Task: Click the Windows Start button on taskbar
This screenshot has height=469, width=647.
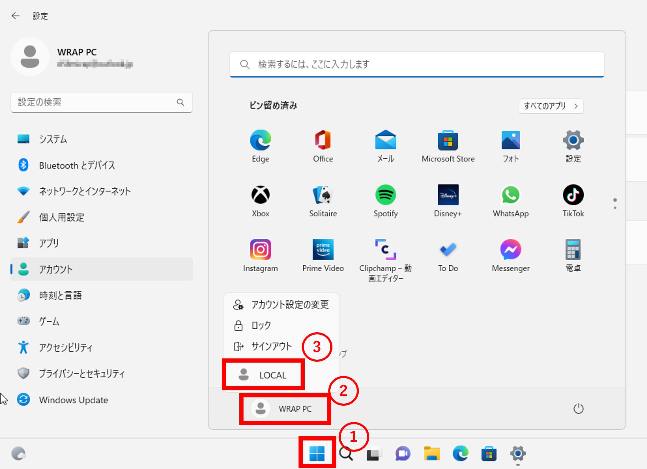Action: pos(317,454)
